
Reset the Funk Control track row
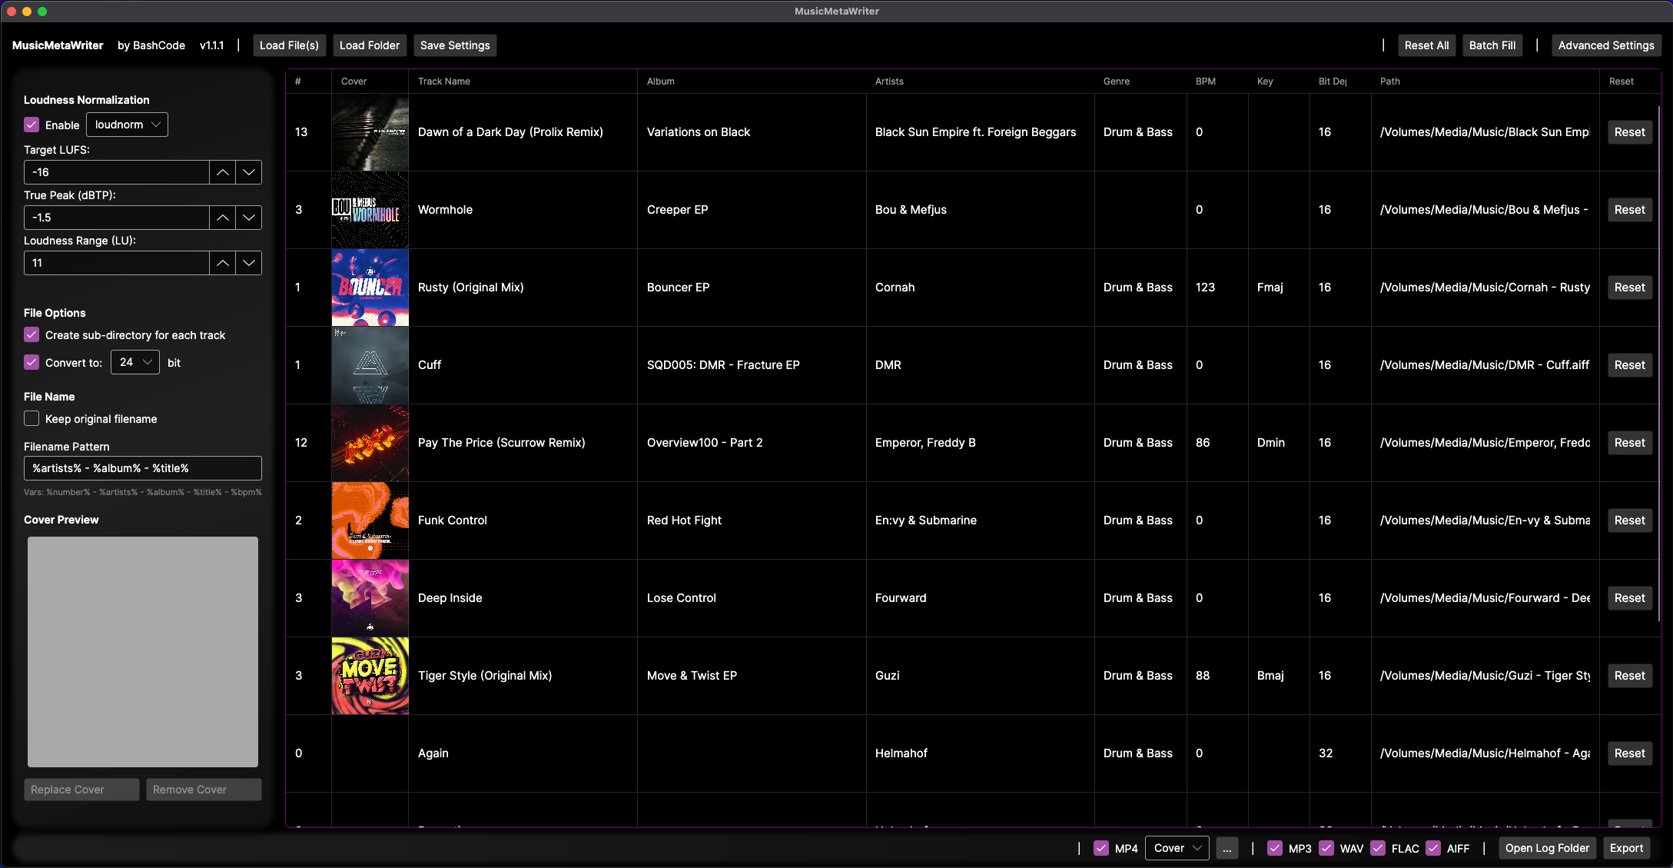pyautogui.click(x=1629, y=520)
